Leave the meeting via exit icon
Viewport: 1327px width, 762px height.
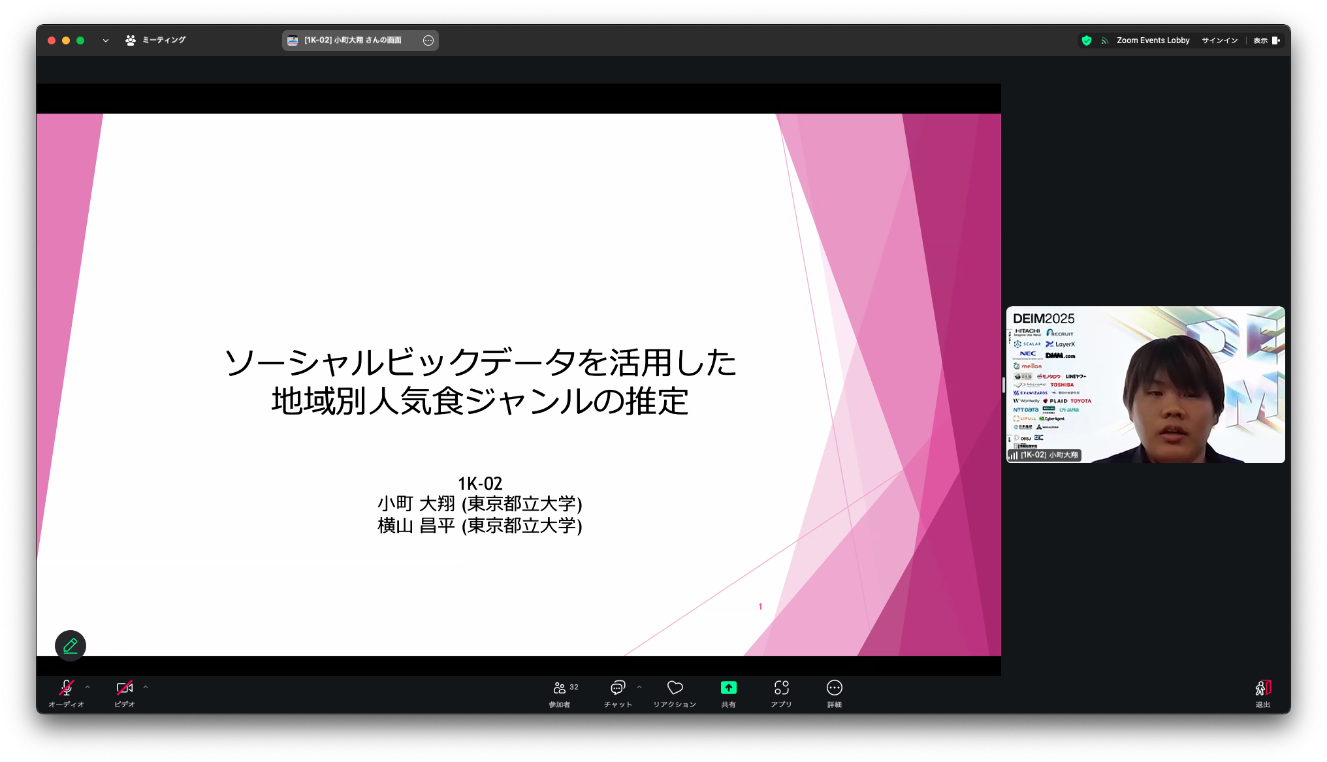pos(1262,693)
